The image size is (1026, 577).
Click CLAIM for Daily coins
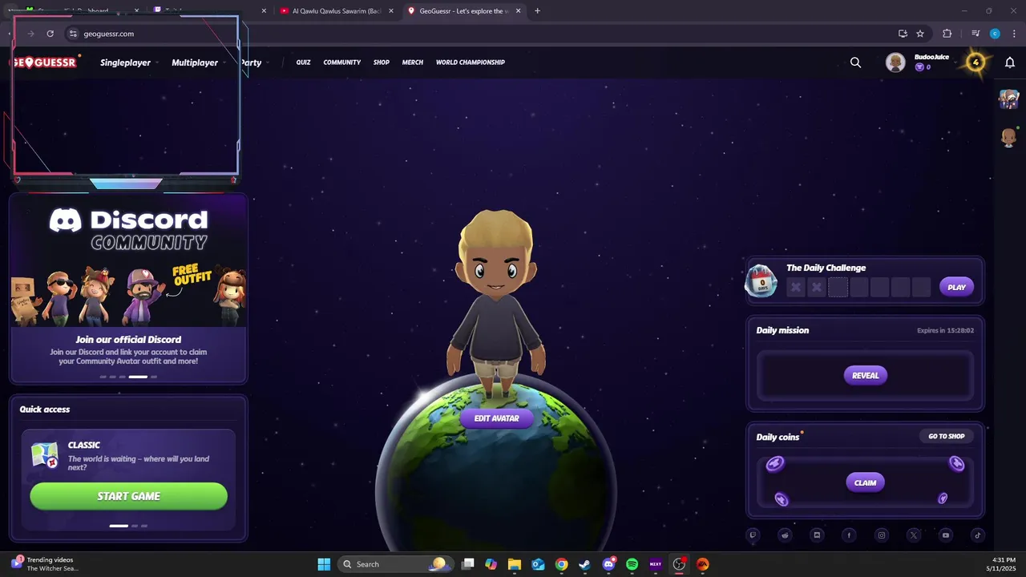866,482
